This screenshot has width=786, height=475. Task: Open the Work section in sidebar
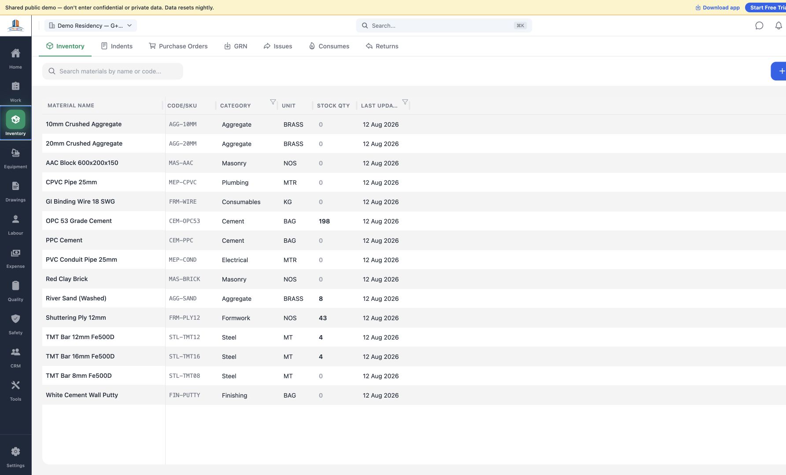15,91
